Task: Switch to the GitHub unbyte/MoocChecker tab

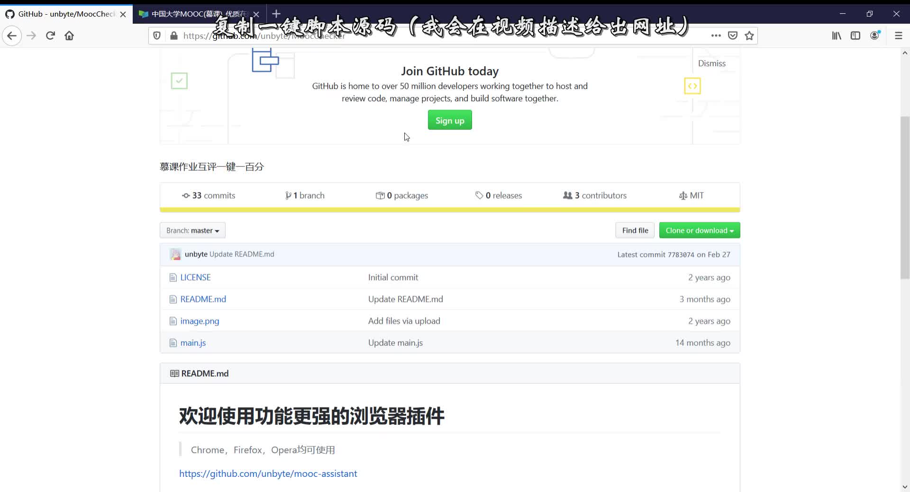Action: click(x=65, y=14)
